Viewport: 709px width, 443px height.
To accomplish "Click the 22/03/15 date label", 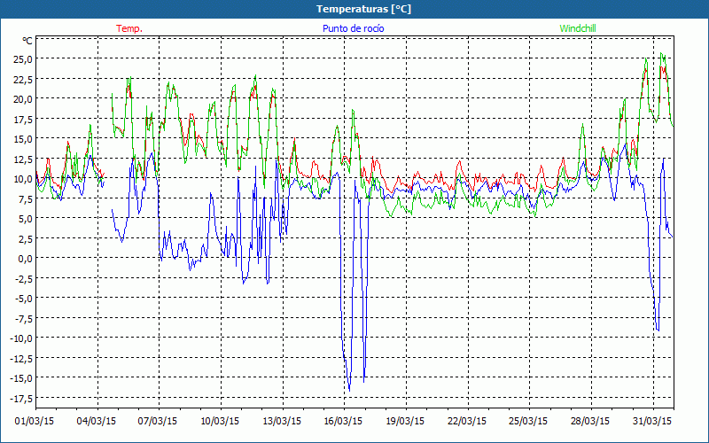I will tap(467, 422).
